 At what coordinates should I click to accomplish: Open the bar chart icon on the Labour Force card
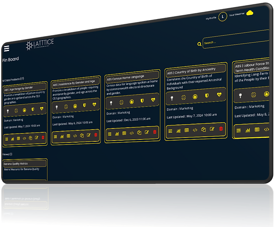tap(248, 130)
